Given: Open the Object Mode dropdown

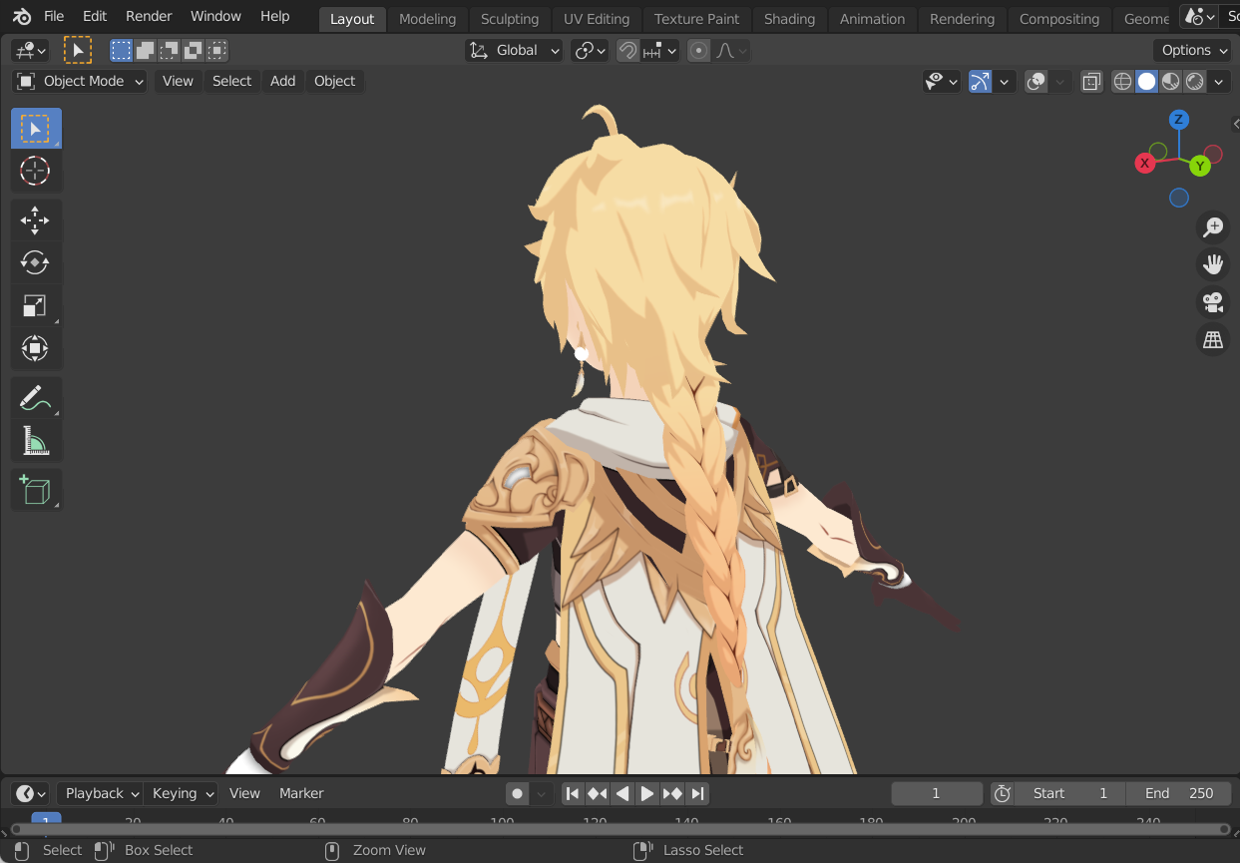Looking at the screenshot, I should 80,81.
